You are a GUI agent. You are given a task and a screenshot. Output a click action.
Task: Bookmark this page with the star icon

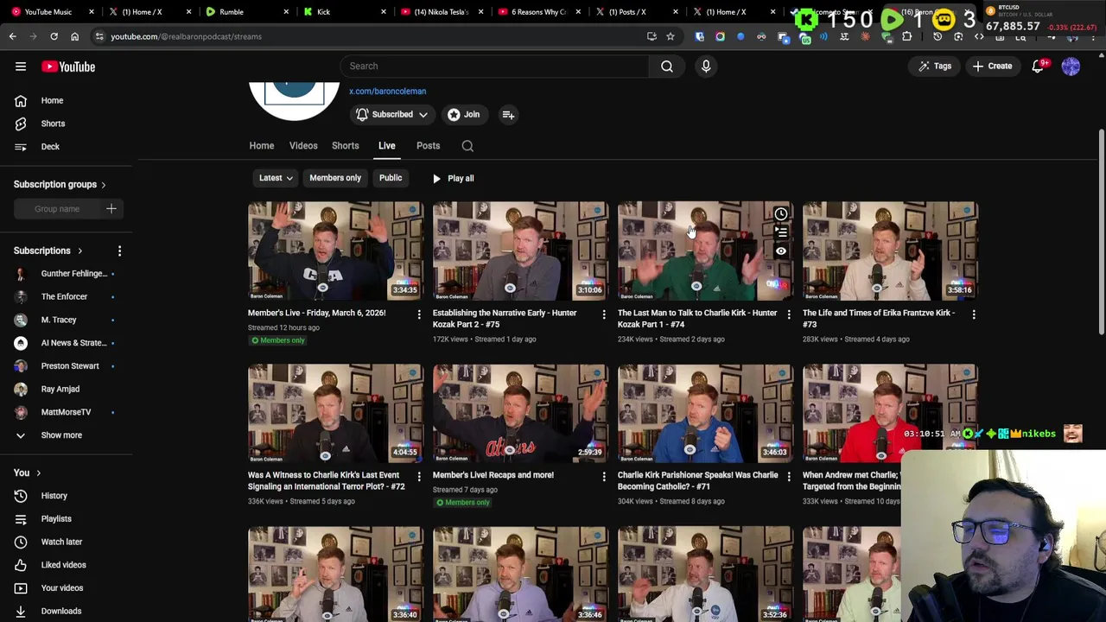pyautogui.click(x=670, y=36)
